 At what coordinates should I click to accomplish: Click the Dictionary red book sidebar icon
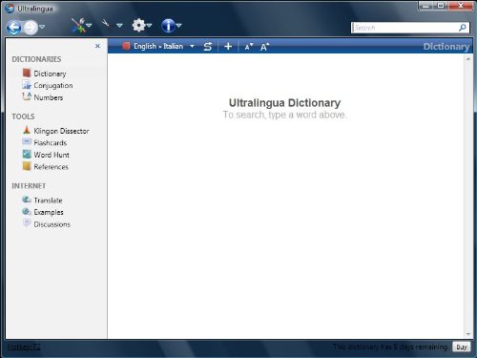pyautogui.click(x=27, y=74)
